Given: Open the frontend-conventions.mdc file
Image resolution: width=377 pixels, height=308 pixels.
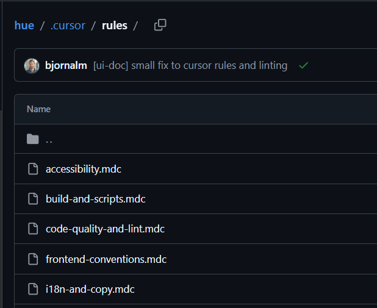Looking at the screenshot, I should click(x=106, y=259).
